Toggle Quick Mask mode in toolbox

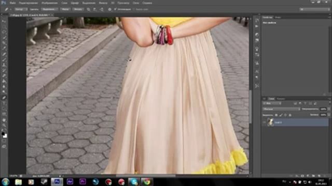pyautogui.click(x=4, y=141)
